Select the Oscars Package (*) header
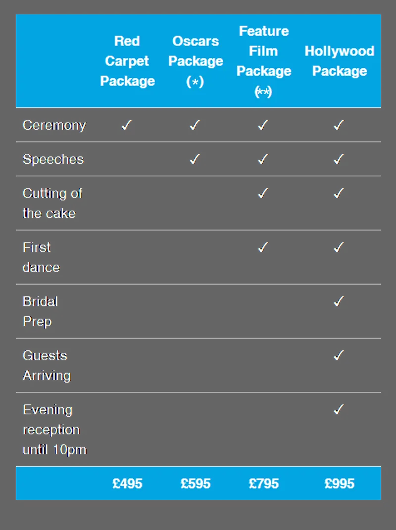 tap(196, 61)
